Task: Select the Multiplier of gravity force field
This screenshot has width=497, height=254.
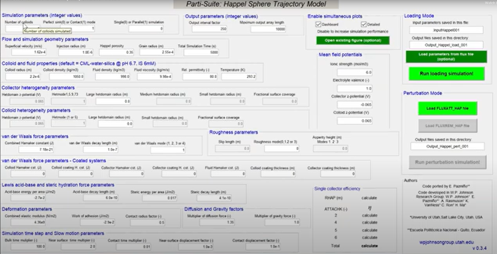Action: (282, 222)
